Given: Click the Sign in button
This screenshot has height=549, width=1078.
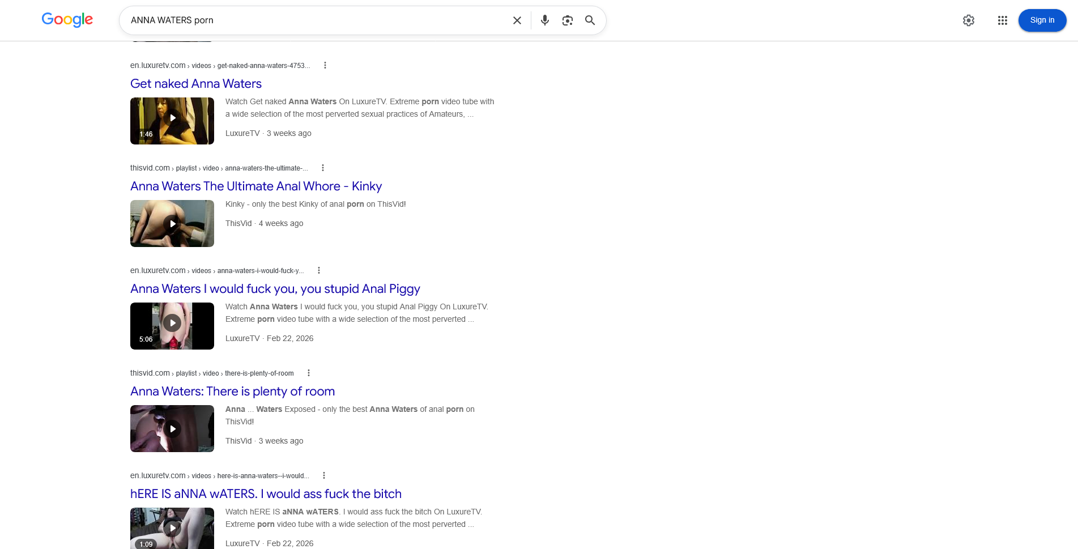Looking at the screenshot, I should pyautogui.click(x=1042, y=20).
